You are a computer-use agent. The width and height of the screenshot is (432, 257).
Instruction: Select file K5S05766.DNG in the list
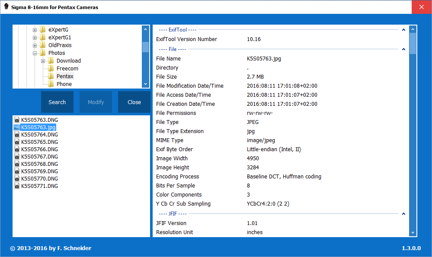coord(40,149)
